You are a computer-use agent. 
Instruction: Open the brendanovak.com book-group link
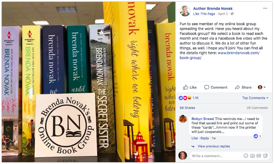point(220,55)
